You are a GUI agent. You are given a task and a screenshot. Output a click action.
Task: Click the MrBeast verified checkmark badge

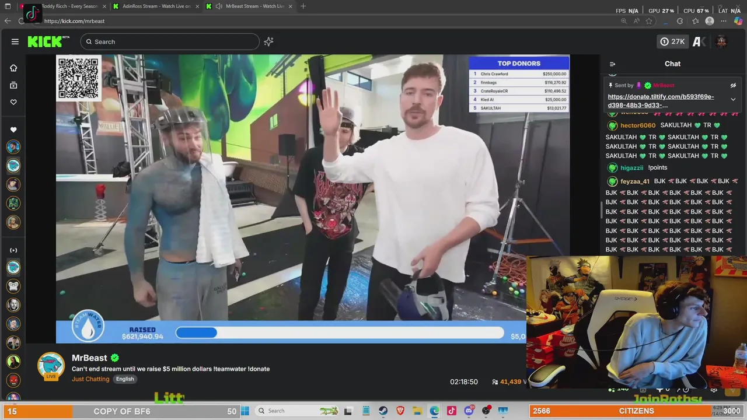pos(115,358)
